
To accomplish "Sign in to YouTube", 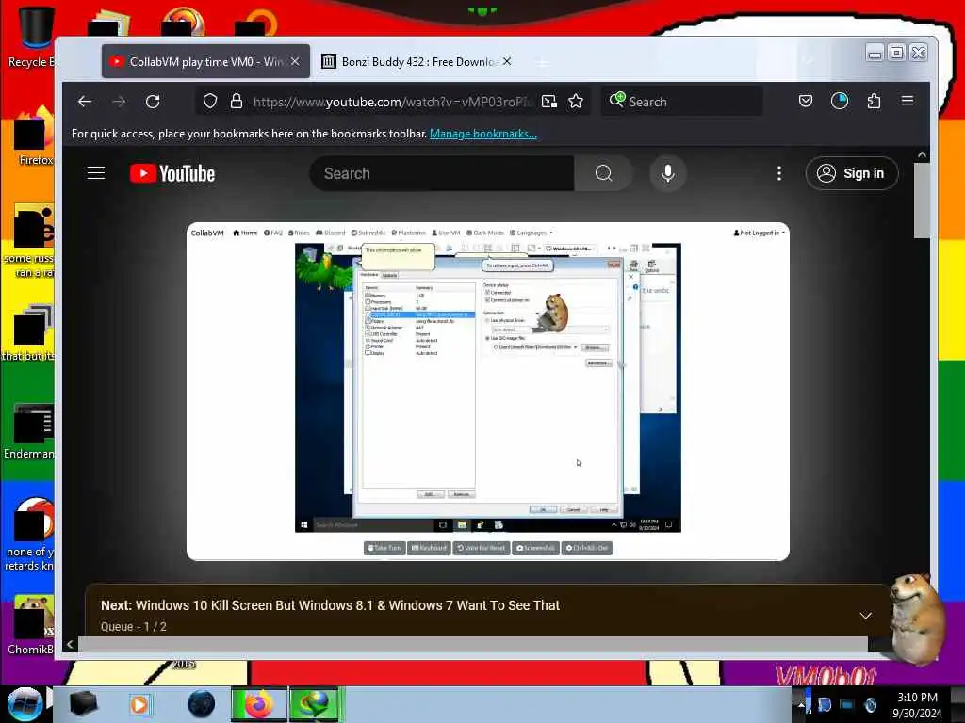I will point(852,173).
